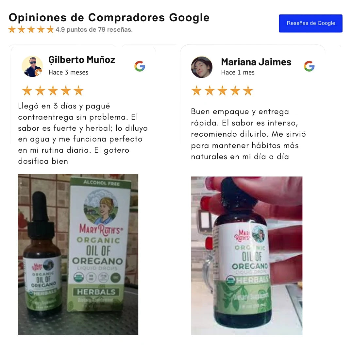Click Mariana's review text about empaque

[x=248, y=134]
